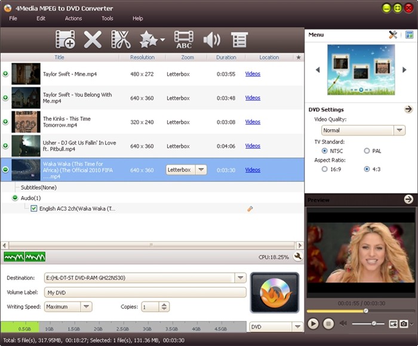This screenshot has width=418, height=346.
Task: Open the effects dropdown arrow beside stars
Action: pyautogui.click(x=162, y=40)
